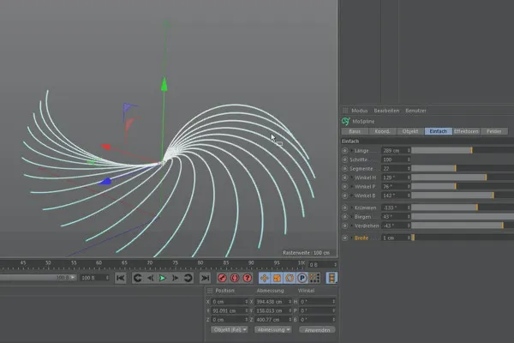Click the Anwenden button
This screenshot has height=343, width=514.
point(317,330)
